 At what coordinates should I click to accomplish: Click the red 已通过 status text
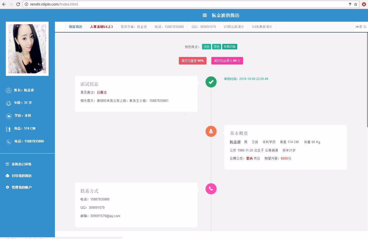102,93
